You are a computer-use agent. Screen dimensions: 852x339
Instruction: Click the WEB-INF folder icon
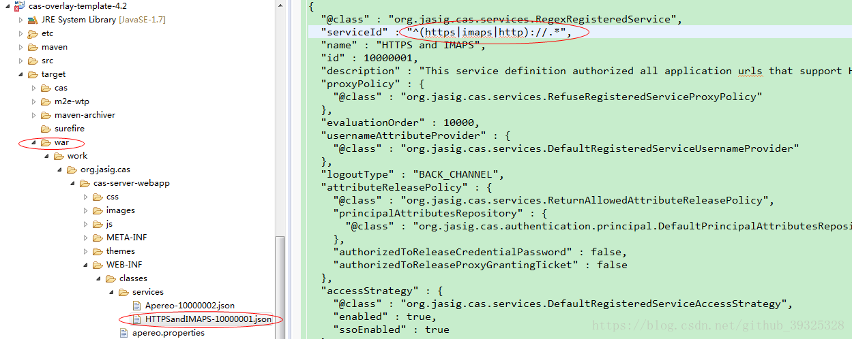pos(98,265)
